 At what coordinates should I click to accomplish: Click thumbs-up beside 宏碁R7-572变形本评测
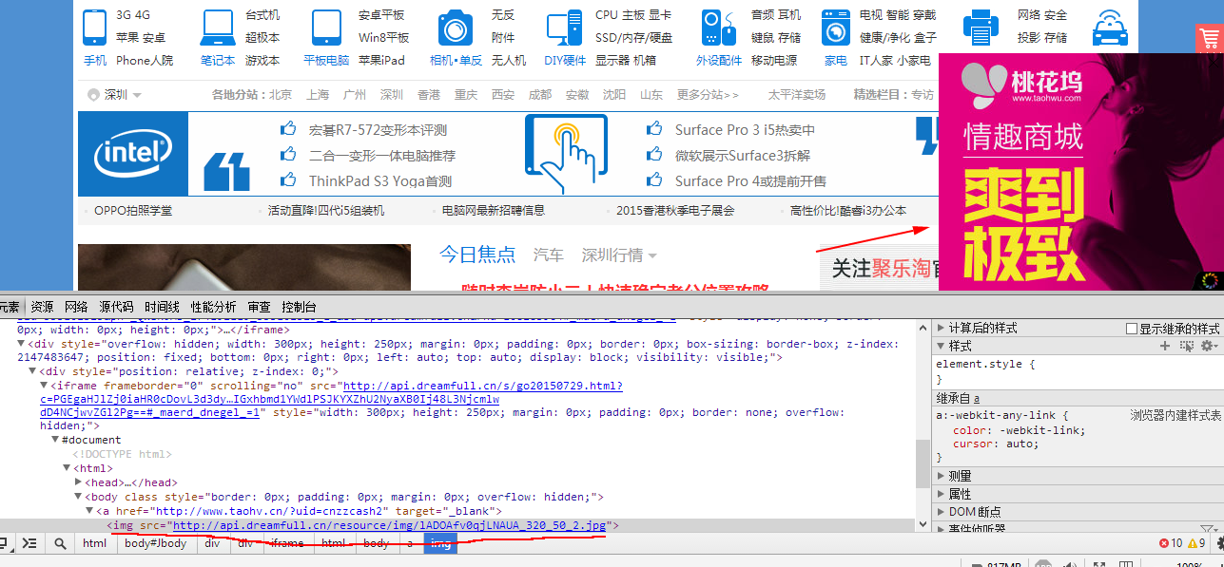[289, 128]
